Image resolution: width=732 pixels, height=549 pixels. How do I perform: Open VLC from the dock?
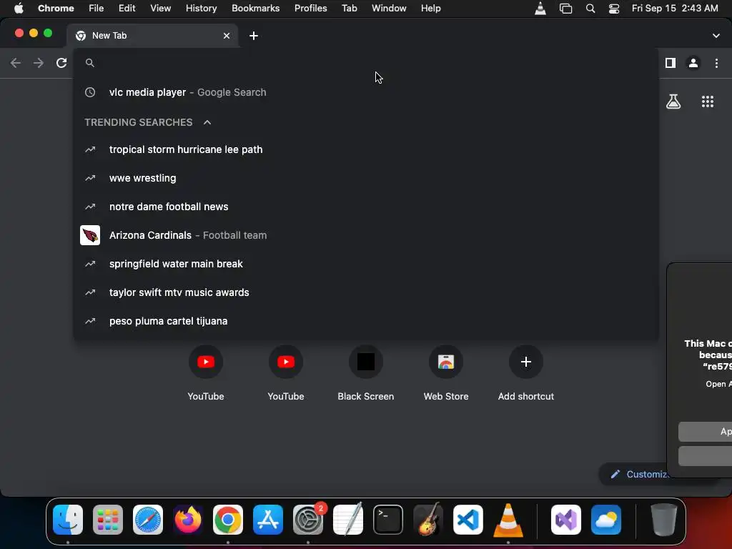[x=508, y=520]
